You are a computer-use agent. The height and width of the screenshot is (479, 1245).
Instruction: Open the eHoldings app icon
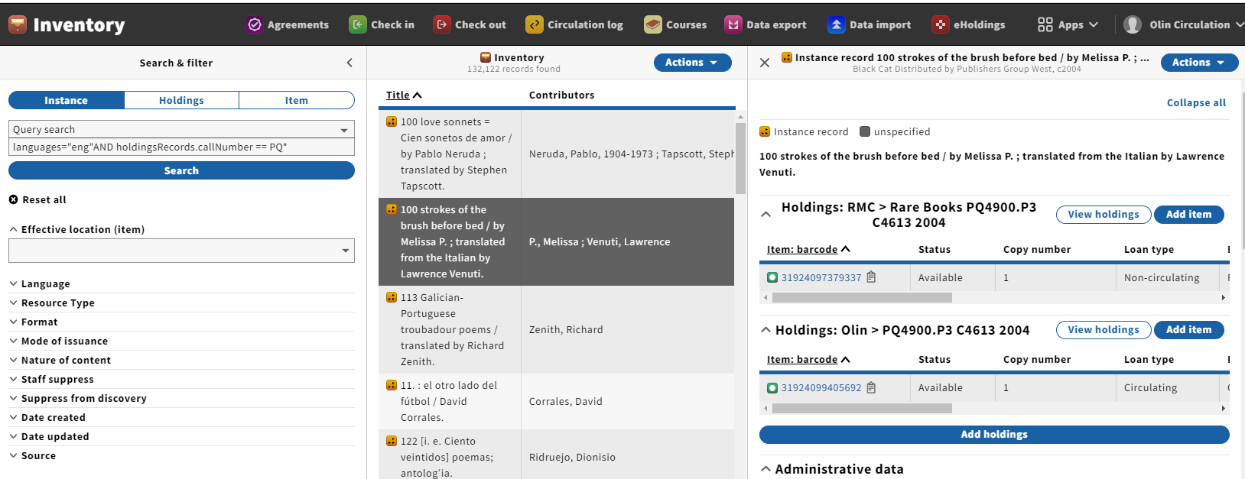click(940, 24)
